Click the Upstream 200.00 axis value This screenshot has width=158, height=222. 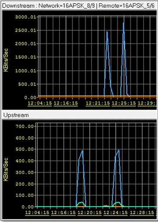point(25,184)
